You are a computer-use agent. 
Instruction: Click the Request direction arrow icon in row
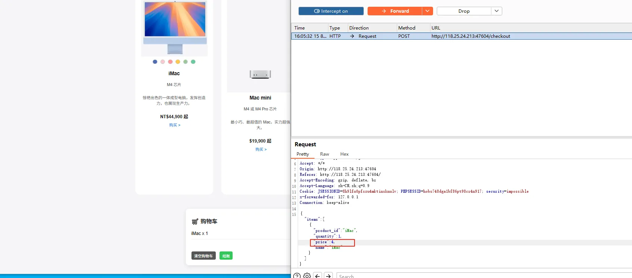pos(352,36)
